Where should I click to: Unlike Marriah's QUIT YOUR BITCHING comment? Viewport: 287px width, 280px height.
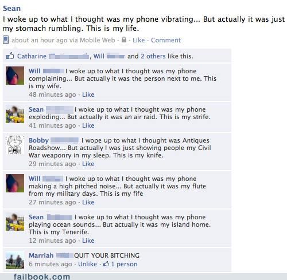[x=87, y=264]
